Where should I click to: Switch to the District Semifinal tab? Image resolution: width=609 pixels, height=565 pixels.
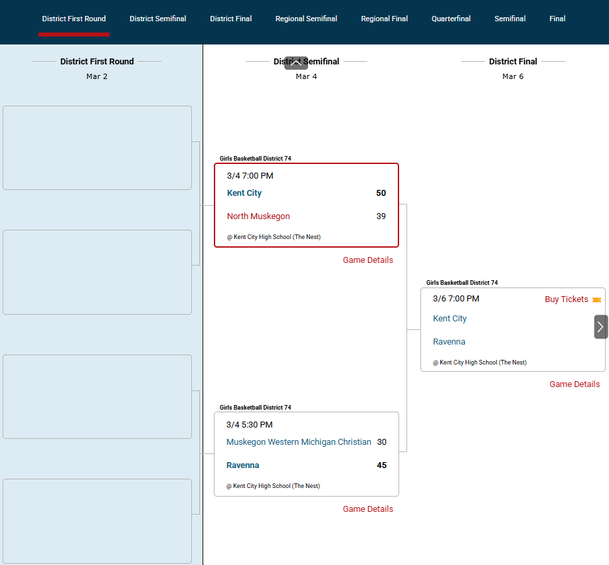click(158, 19)
